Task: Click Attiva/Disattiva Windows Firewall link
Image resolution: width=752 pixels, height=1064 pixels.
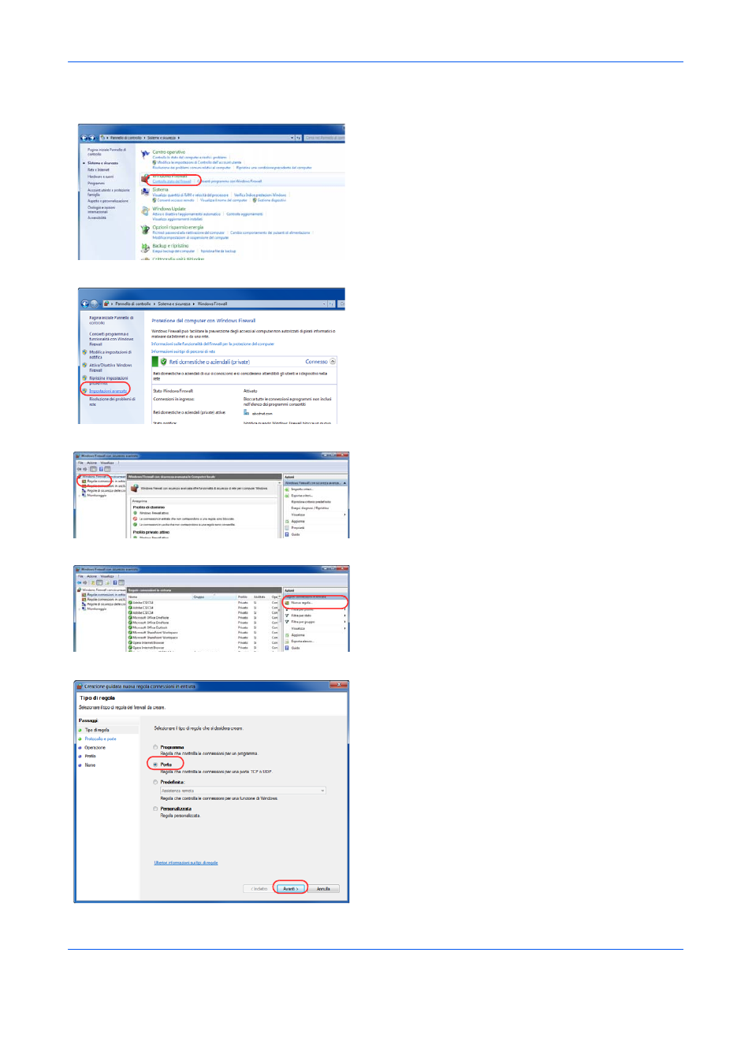Action: (x=110, y=367)
